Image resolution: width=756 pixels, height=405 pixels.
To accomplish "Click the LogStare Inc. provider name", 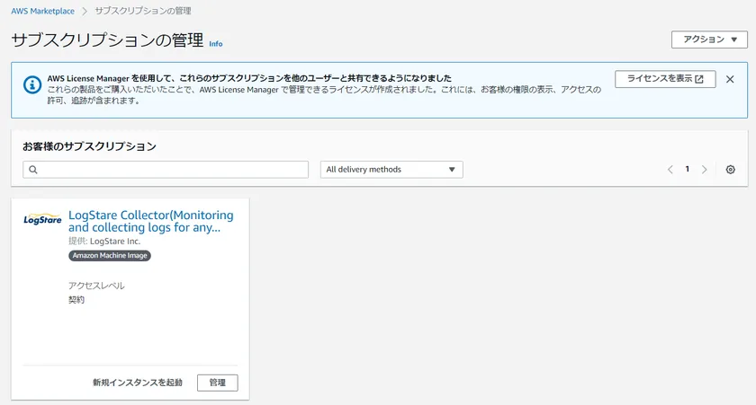I will tap(115, 241).
